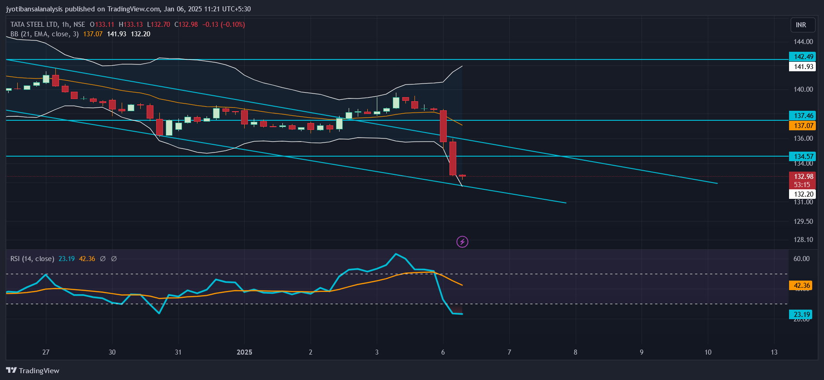Click date 7 on the time axis

click(509, 352)
